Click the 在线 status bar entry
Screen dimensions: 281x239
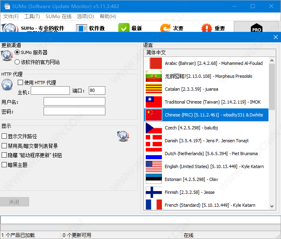coord(189,235)
